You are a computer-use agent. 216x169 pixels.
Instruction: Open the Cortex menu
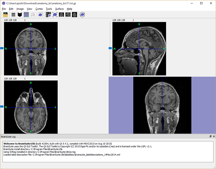pos(39,8)
